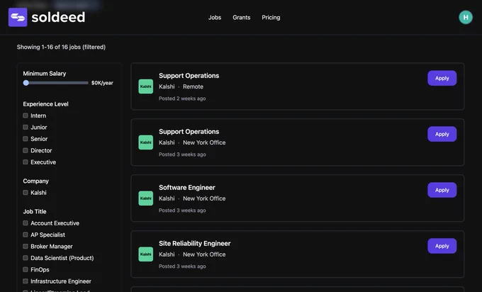This screenshot has height=292, width=482.
Task: Adjust the Minimum Salary slider handle
Action: pyautogui.click(x=26, y=83)
